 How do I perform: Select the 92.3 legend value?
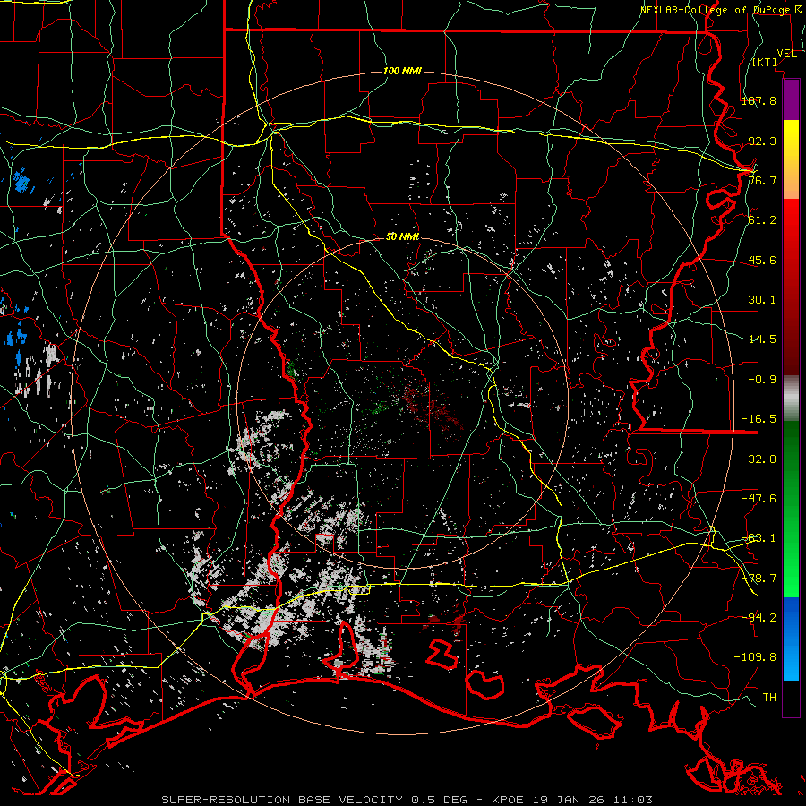[762, 141]
